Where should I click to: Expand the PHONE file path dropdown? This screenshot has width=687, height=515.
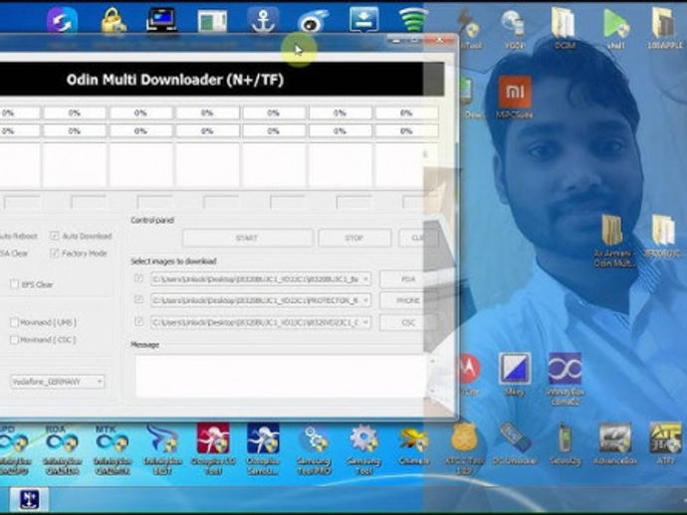pyautogui.click(x=365, y=300)
